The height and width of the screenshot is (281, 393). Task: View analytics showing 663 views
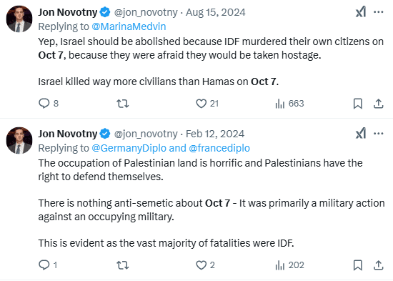point(289,104)
